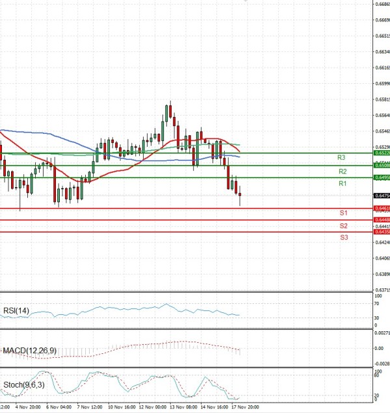Click the red S2 price tag 0.6448
390x413 pixels.
tap(382, 220)
